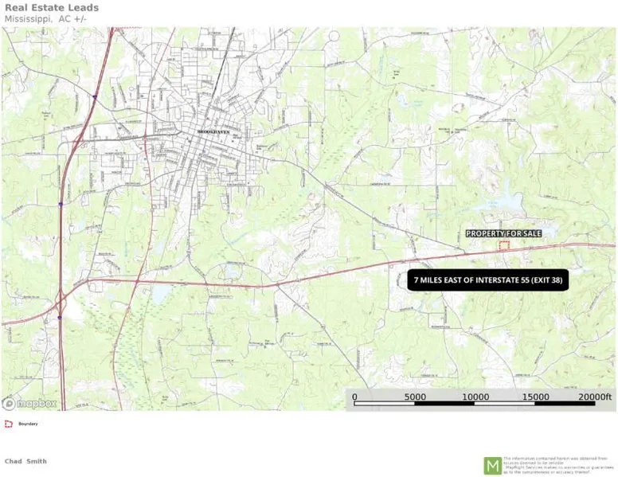Click the highway interchange at the map's southwest

[61, 301]
